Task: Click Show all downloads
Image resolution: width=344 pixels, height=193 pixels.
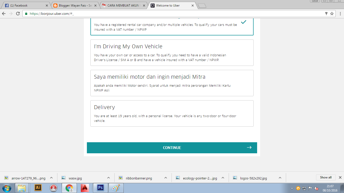Action: point(326,177)
